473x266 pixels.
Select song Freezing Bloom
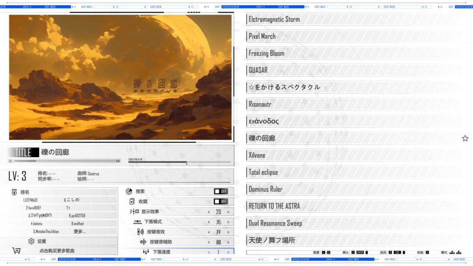pyautogui.click(x=353, y=53)
